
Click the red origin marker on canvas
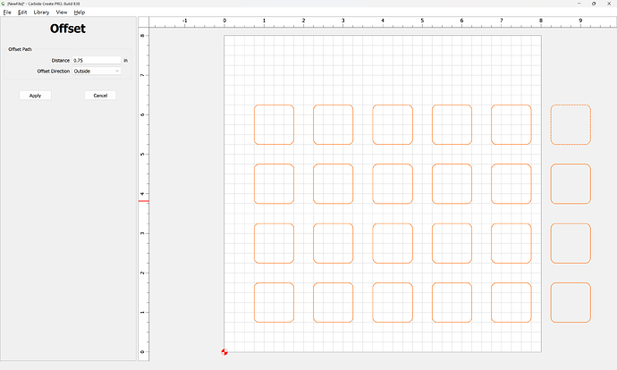[224, 352]
